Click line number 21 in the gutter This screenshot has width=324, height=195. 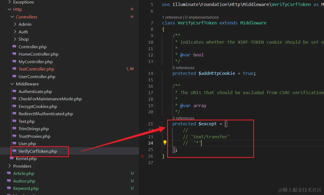pyautogui.click(x=151, y=124)
